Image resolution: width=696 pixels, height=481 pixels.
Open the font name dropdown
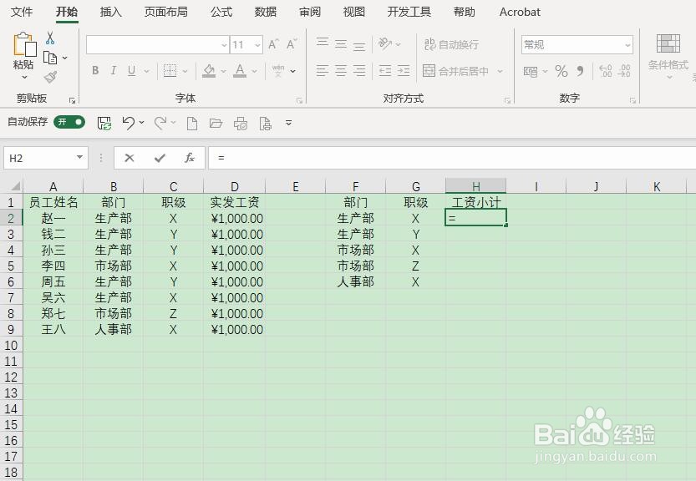[224, 45]
